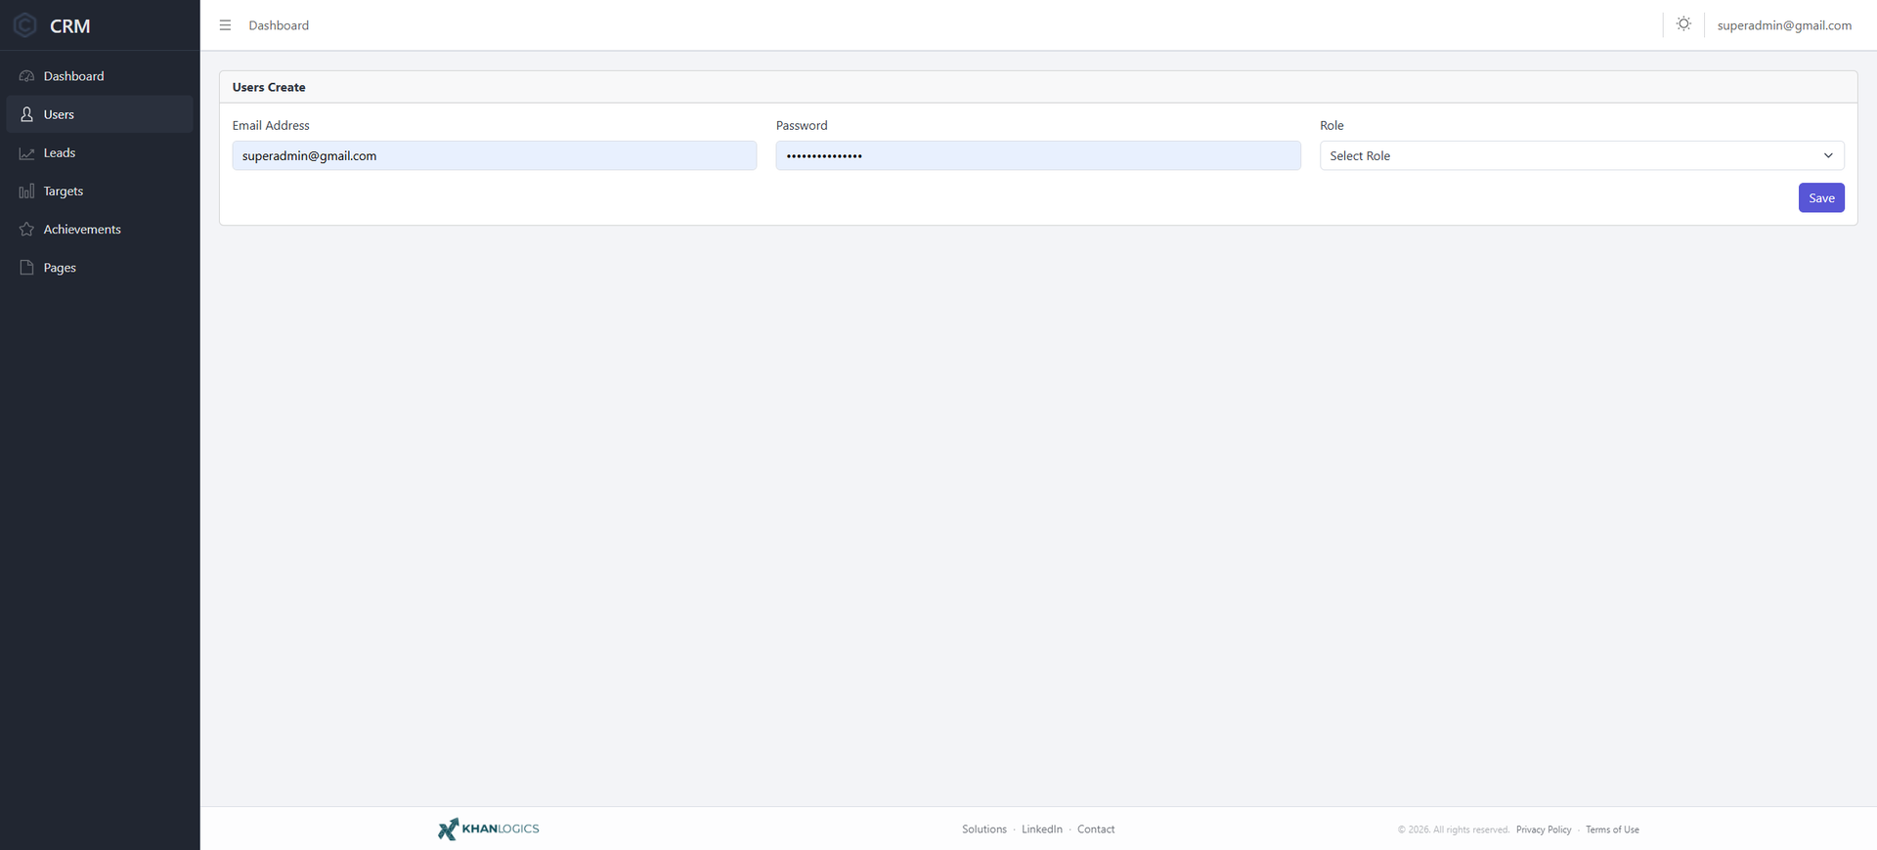Click the Leads chart icon in sidebar
This screenshot has width=1877, height=850.
pos(26,153)
